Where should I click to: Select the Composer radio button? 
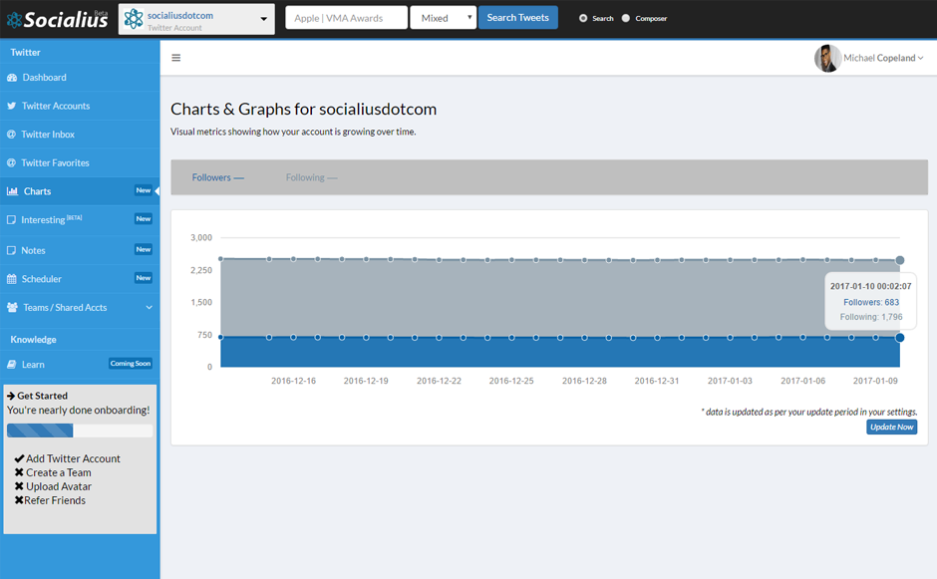point(626,19)
